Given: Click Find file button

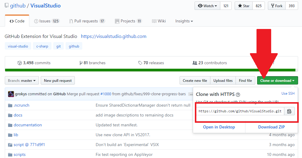Looking at the screenshot, I should (245, 81).
